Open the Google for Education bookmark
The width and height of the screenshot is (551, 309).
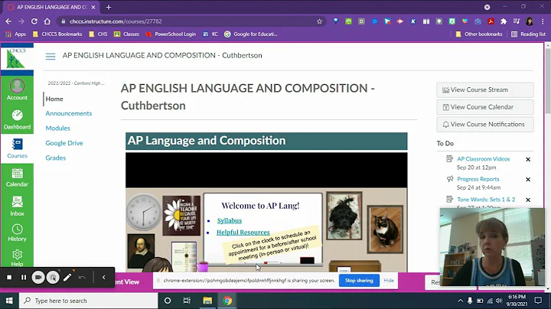(251, 34)
